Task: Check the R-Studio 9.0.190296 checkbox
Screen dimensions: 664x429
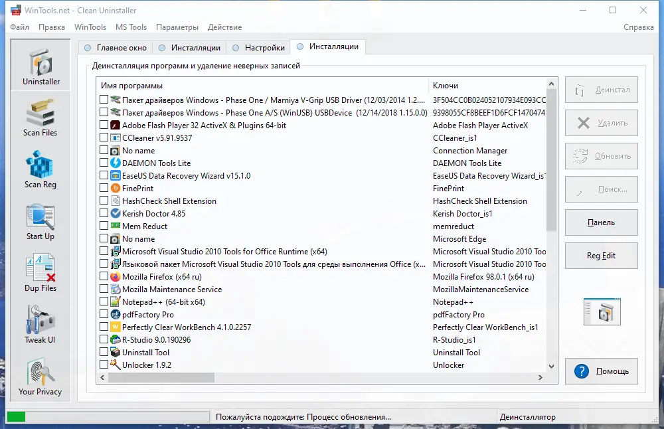Action: 104,339
